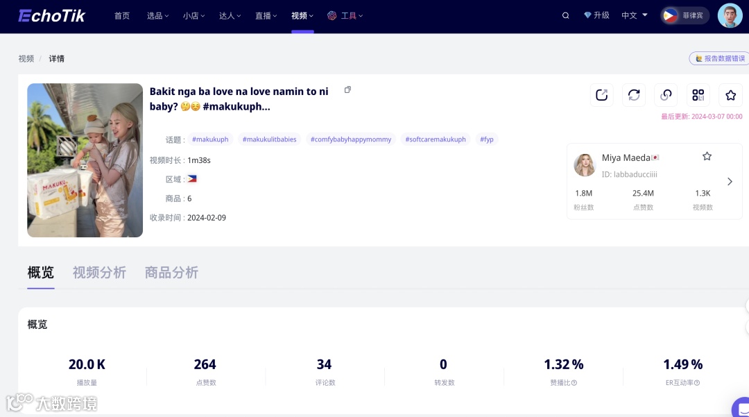Click the 1m38s video duration value
Image resolution: width=749 pixels, height=417 pixels.
[x=199, y=160]
